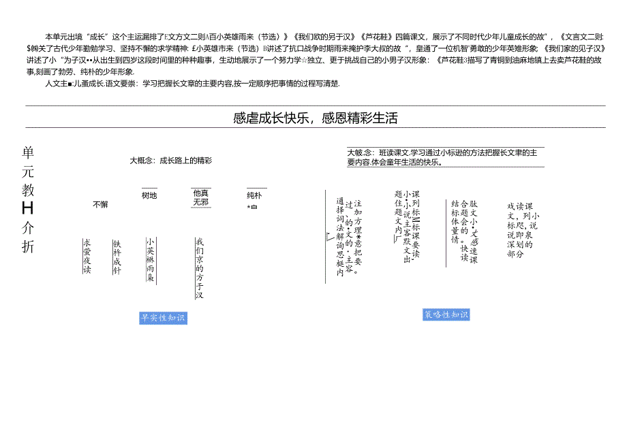Screen dimensions: 627x443
Task: Click the word 不懈 in the diagram
Action: point(100,204)
